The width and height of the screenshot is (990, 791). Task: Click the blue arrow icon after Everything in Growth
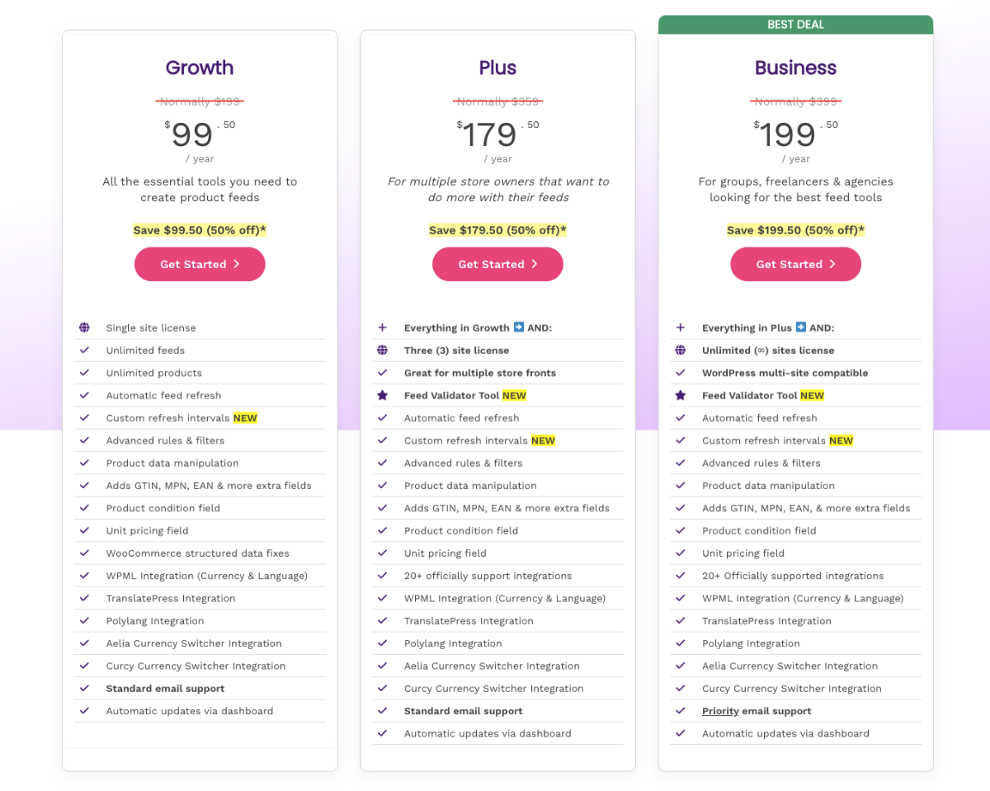coord(518,327)
